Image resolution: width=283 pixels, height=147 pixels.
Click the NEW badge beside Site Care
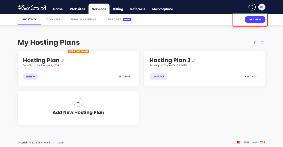coord(127,19)
